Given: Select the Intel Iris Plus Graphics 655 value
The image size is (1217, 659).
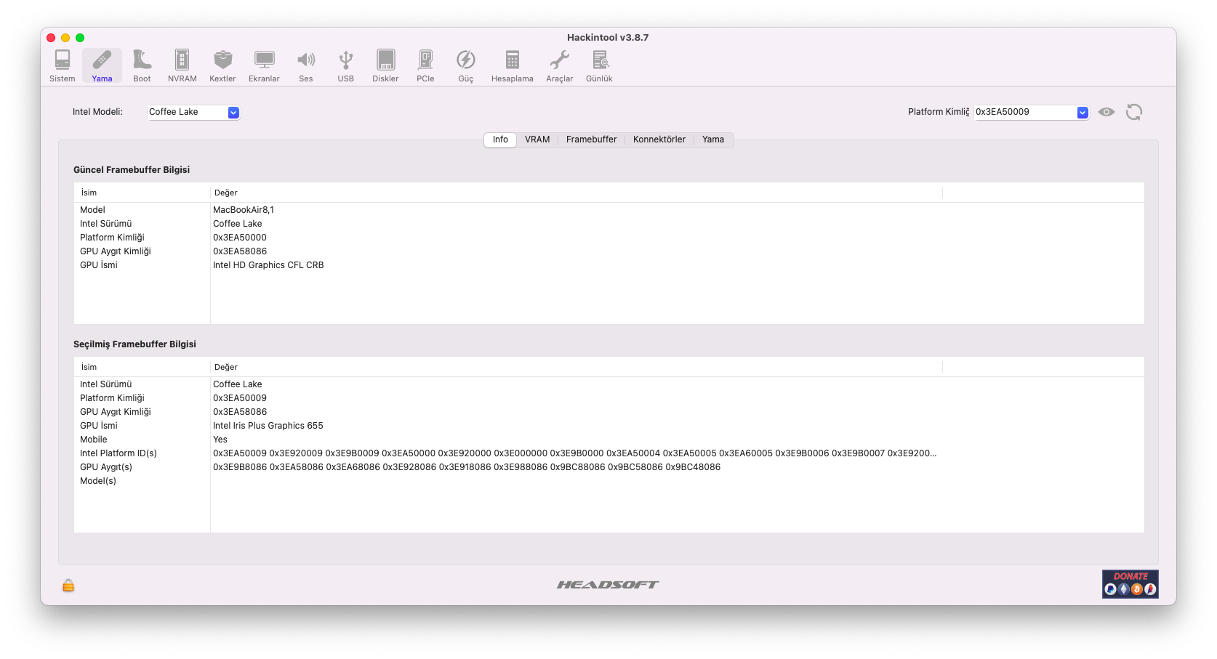Looking at the screenshot, I should tap(268, 426).
